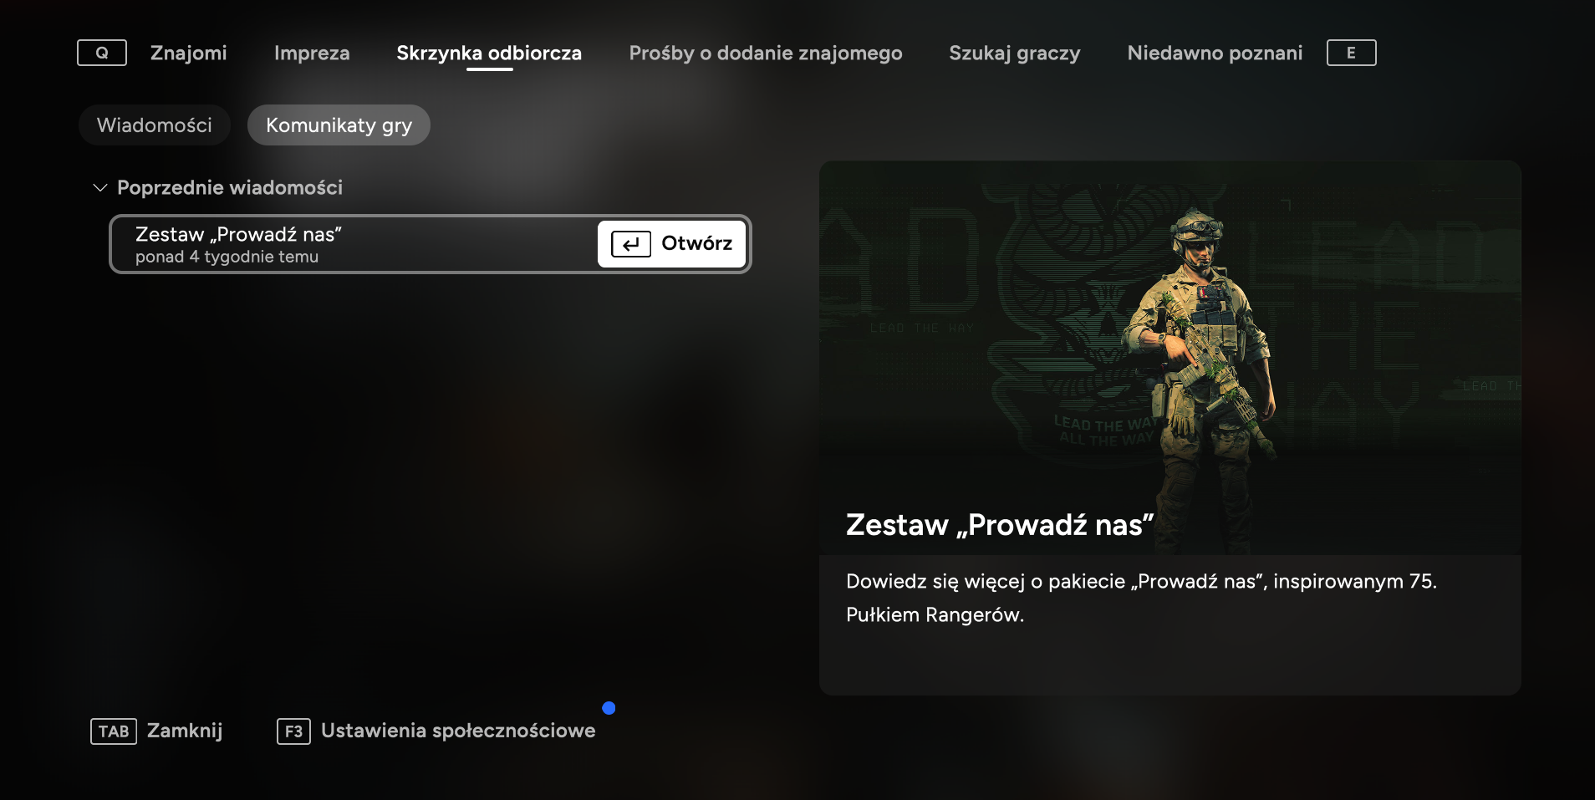The height and width of the screenshot is (800, 1595).
Task: Open Prośby o dodanie znajomego tab
Action: tap(766, 53)
